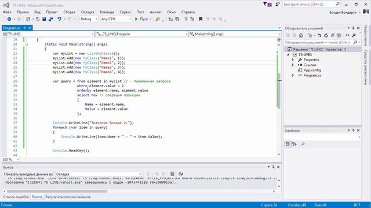Image resolution: width=371 pixels, height=208 pixels.
Task: Expand the Properties tree node
Action: (x=293, y=60)
